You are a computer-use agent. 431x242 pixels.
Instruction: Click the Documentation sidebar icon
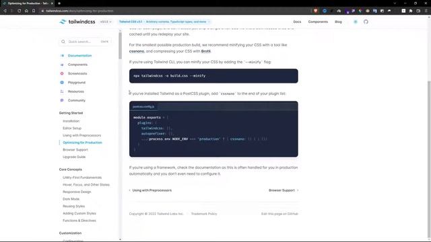pos(62,56)
